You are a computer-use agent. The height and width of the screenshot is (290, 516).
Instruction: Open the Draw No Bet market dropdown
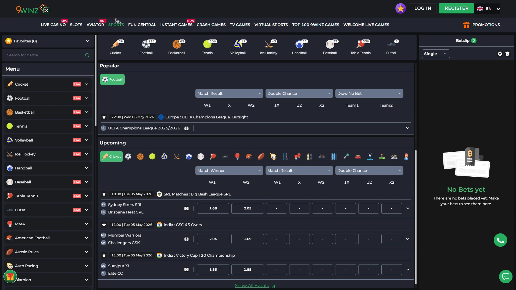[369, 93]
